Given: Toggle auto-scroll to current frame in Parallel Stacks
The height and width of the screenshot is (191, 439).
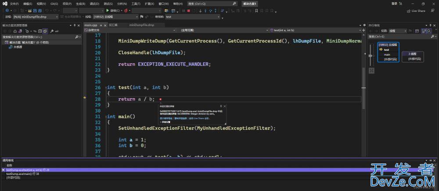Looking at the screenshot, I should point(423,31).
